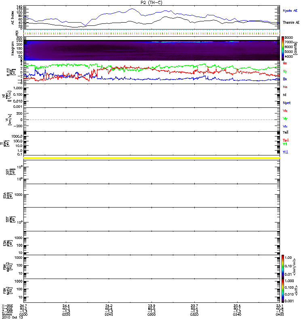303x323 pixels.
Task: Click the 'ESA elec [eV]' axis label
Action: click(8, 243)
